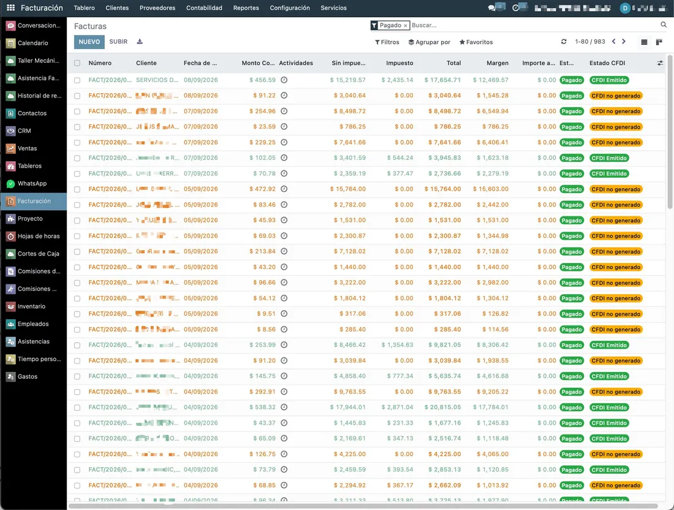
Task: Open the Reportes menu
Action: click(246, 8)
